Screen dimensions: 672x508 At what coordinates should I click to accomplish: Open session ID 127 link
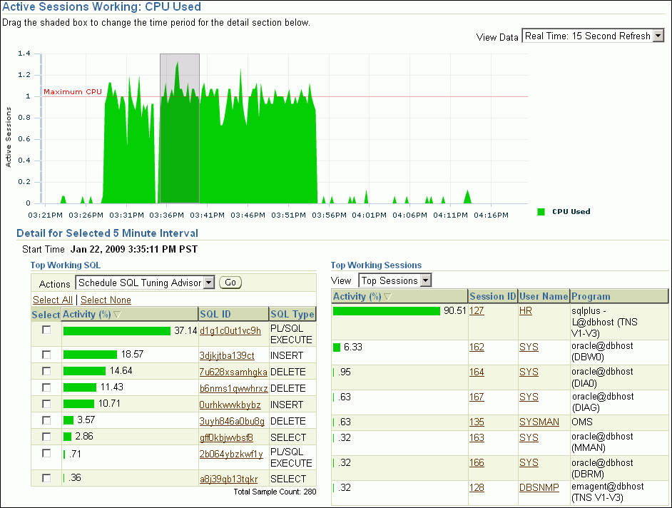477,311
